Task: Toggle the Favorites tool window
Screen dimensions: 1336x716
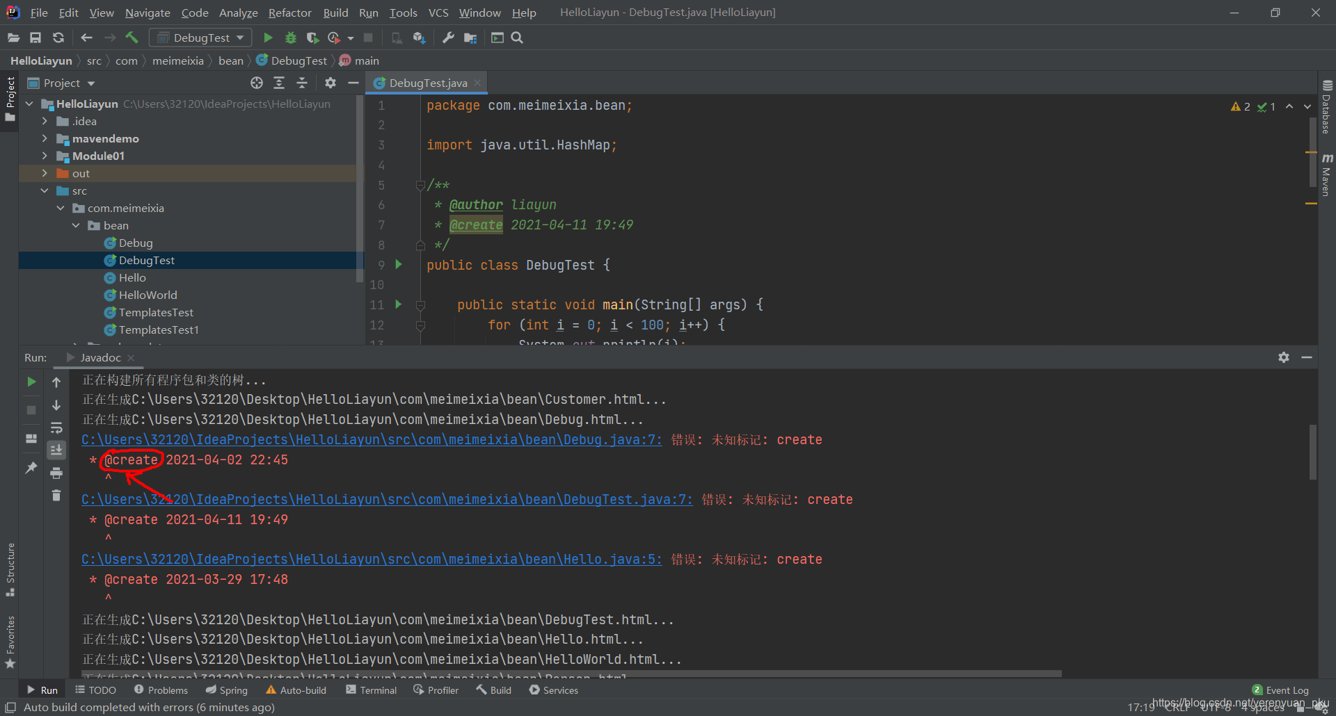Action: (10, 642)
